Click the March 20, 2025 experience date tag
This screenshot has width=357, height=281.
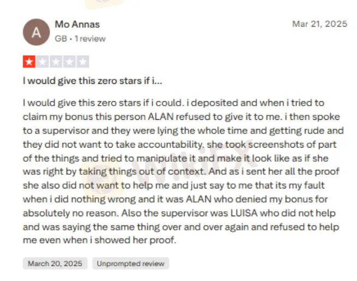point(55,264)
